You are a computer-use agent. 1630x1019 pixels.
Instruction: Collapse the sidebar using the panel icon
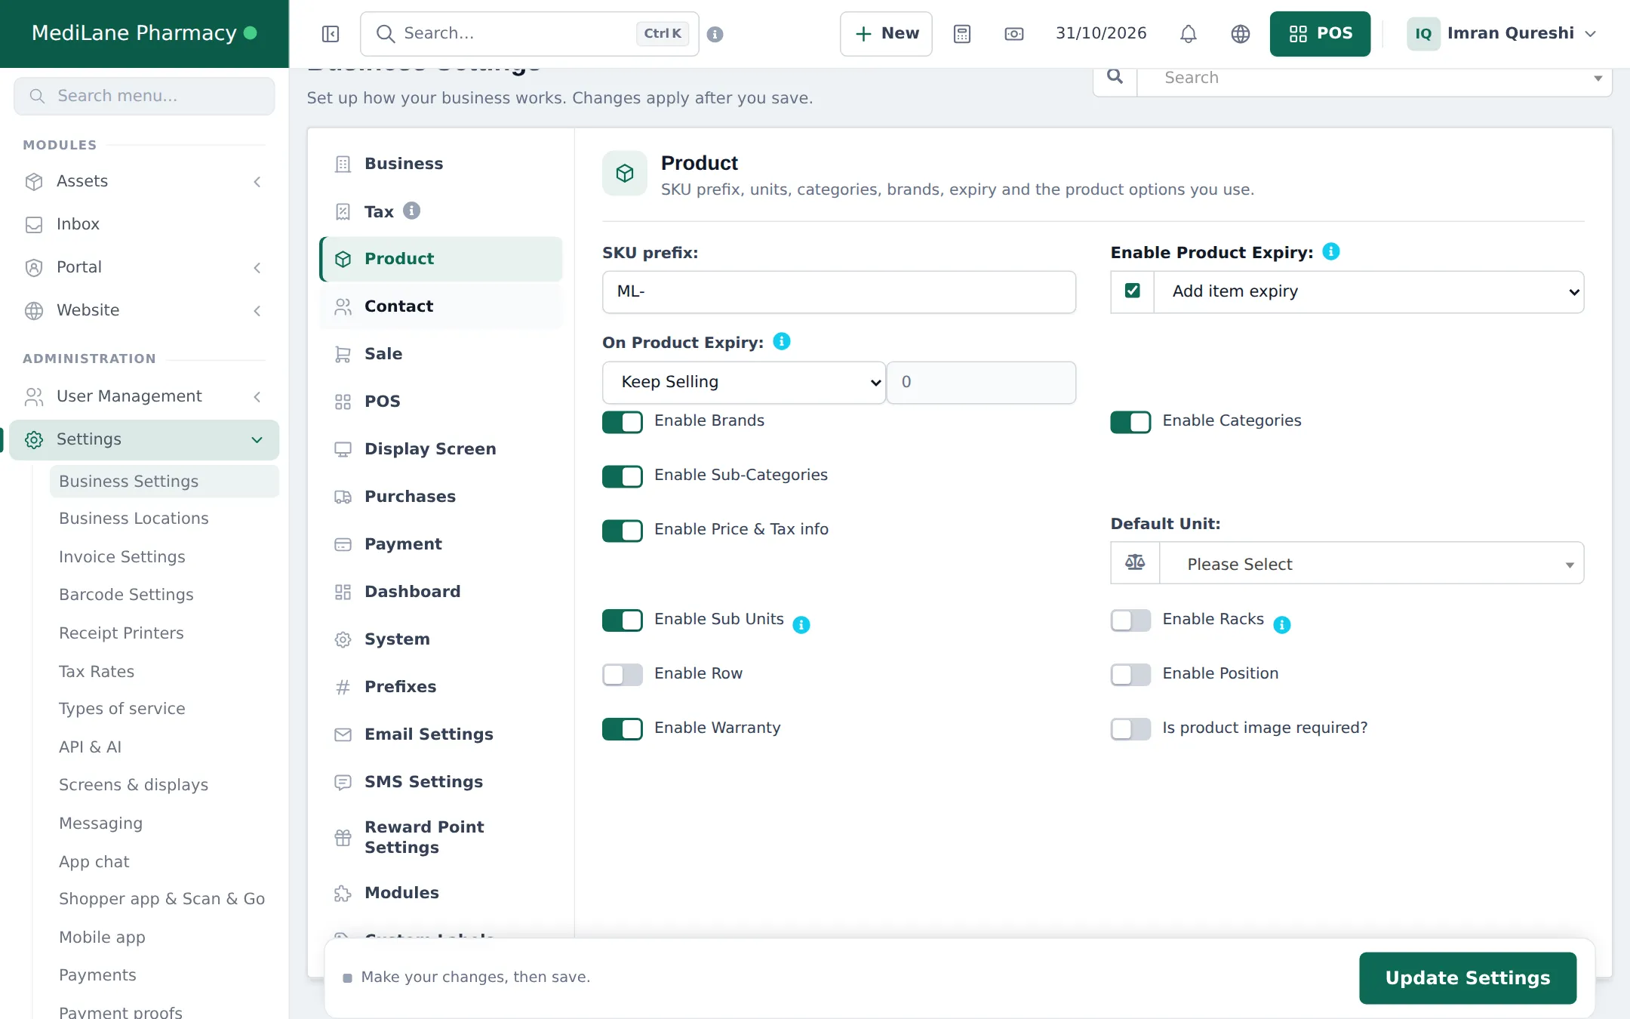331,34
